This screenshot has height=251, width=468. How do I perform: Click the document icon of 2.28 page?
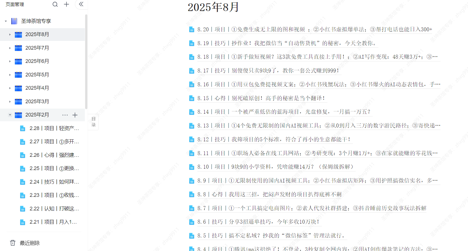23,129
